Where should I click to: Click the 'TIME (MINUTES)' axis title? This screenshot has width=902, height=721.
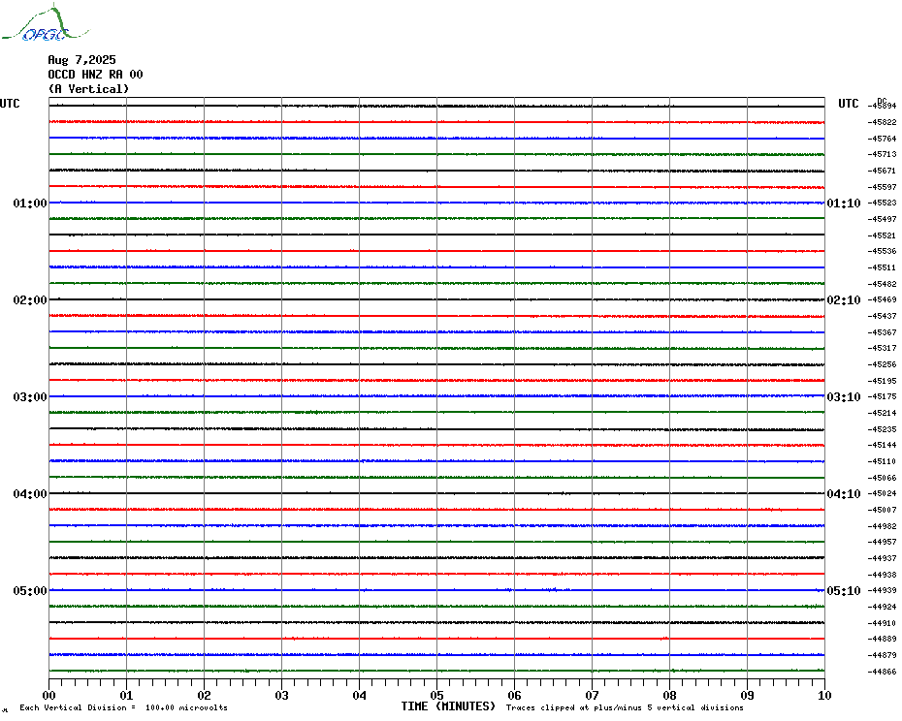click(x=448, y=706)
